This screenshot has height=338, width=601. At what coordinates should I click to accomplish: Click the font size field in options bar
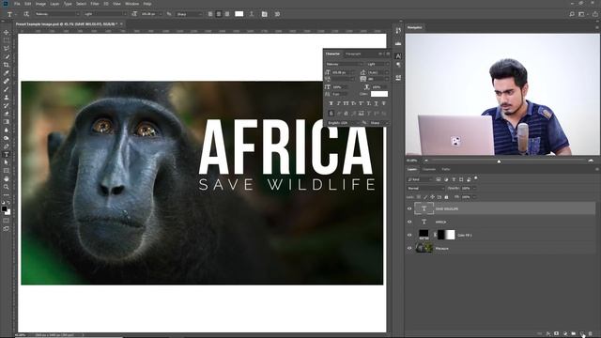(x=150, y=14)
